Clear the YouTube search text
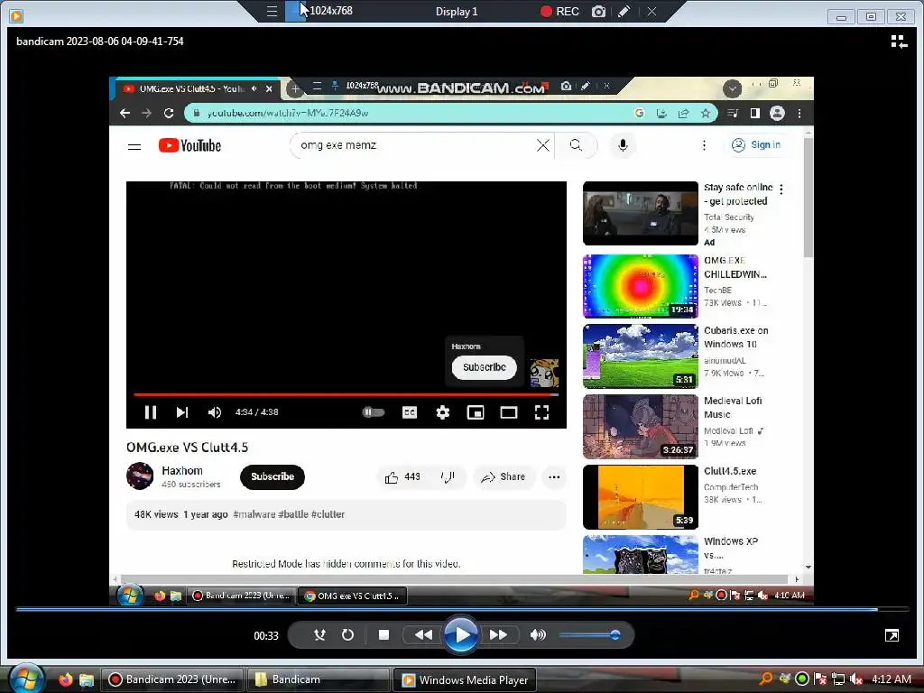The height and width of the screenshot is (693, 924). pos(542,145)
